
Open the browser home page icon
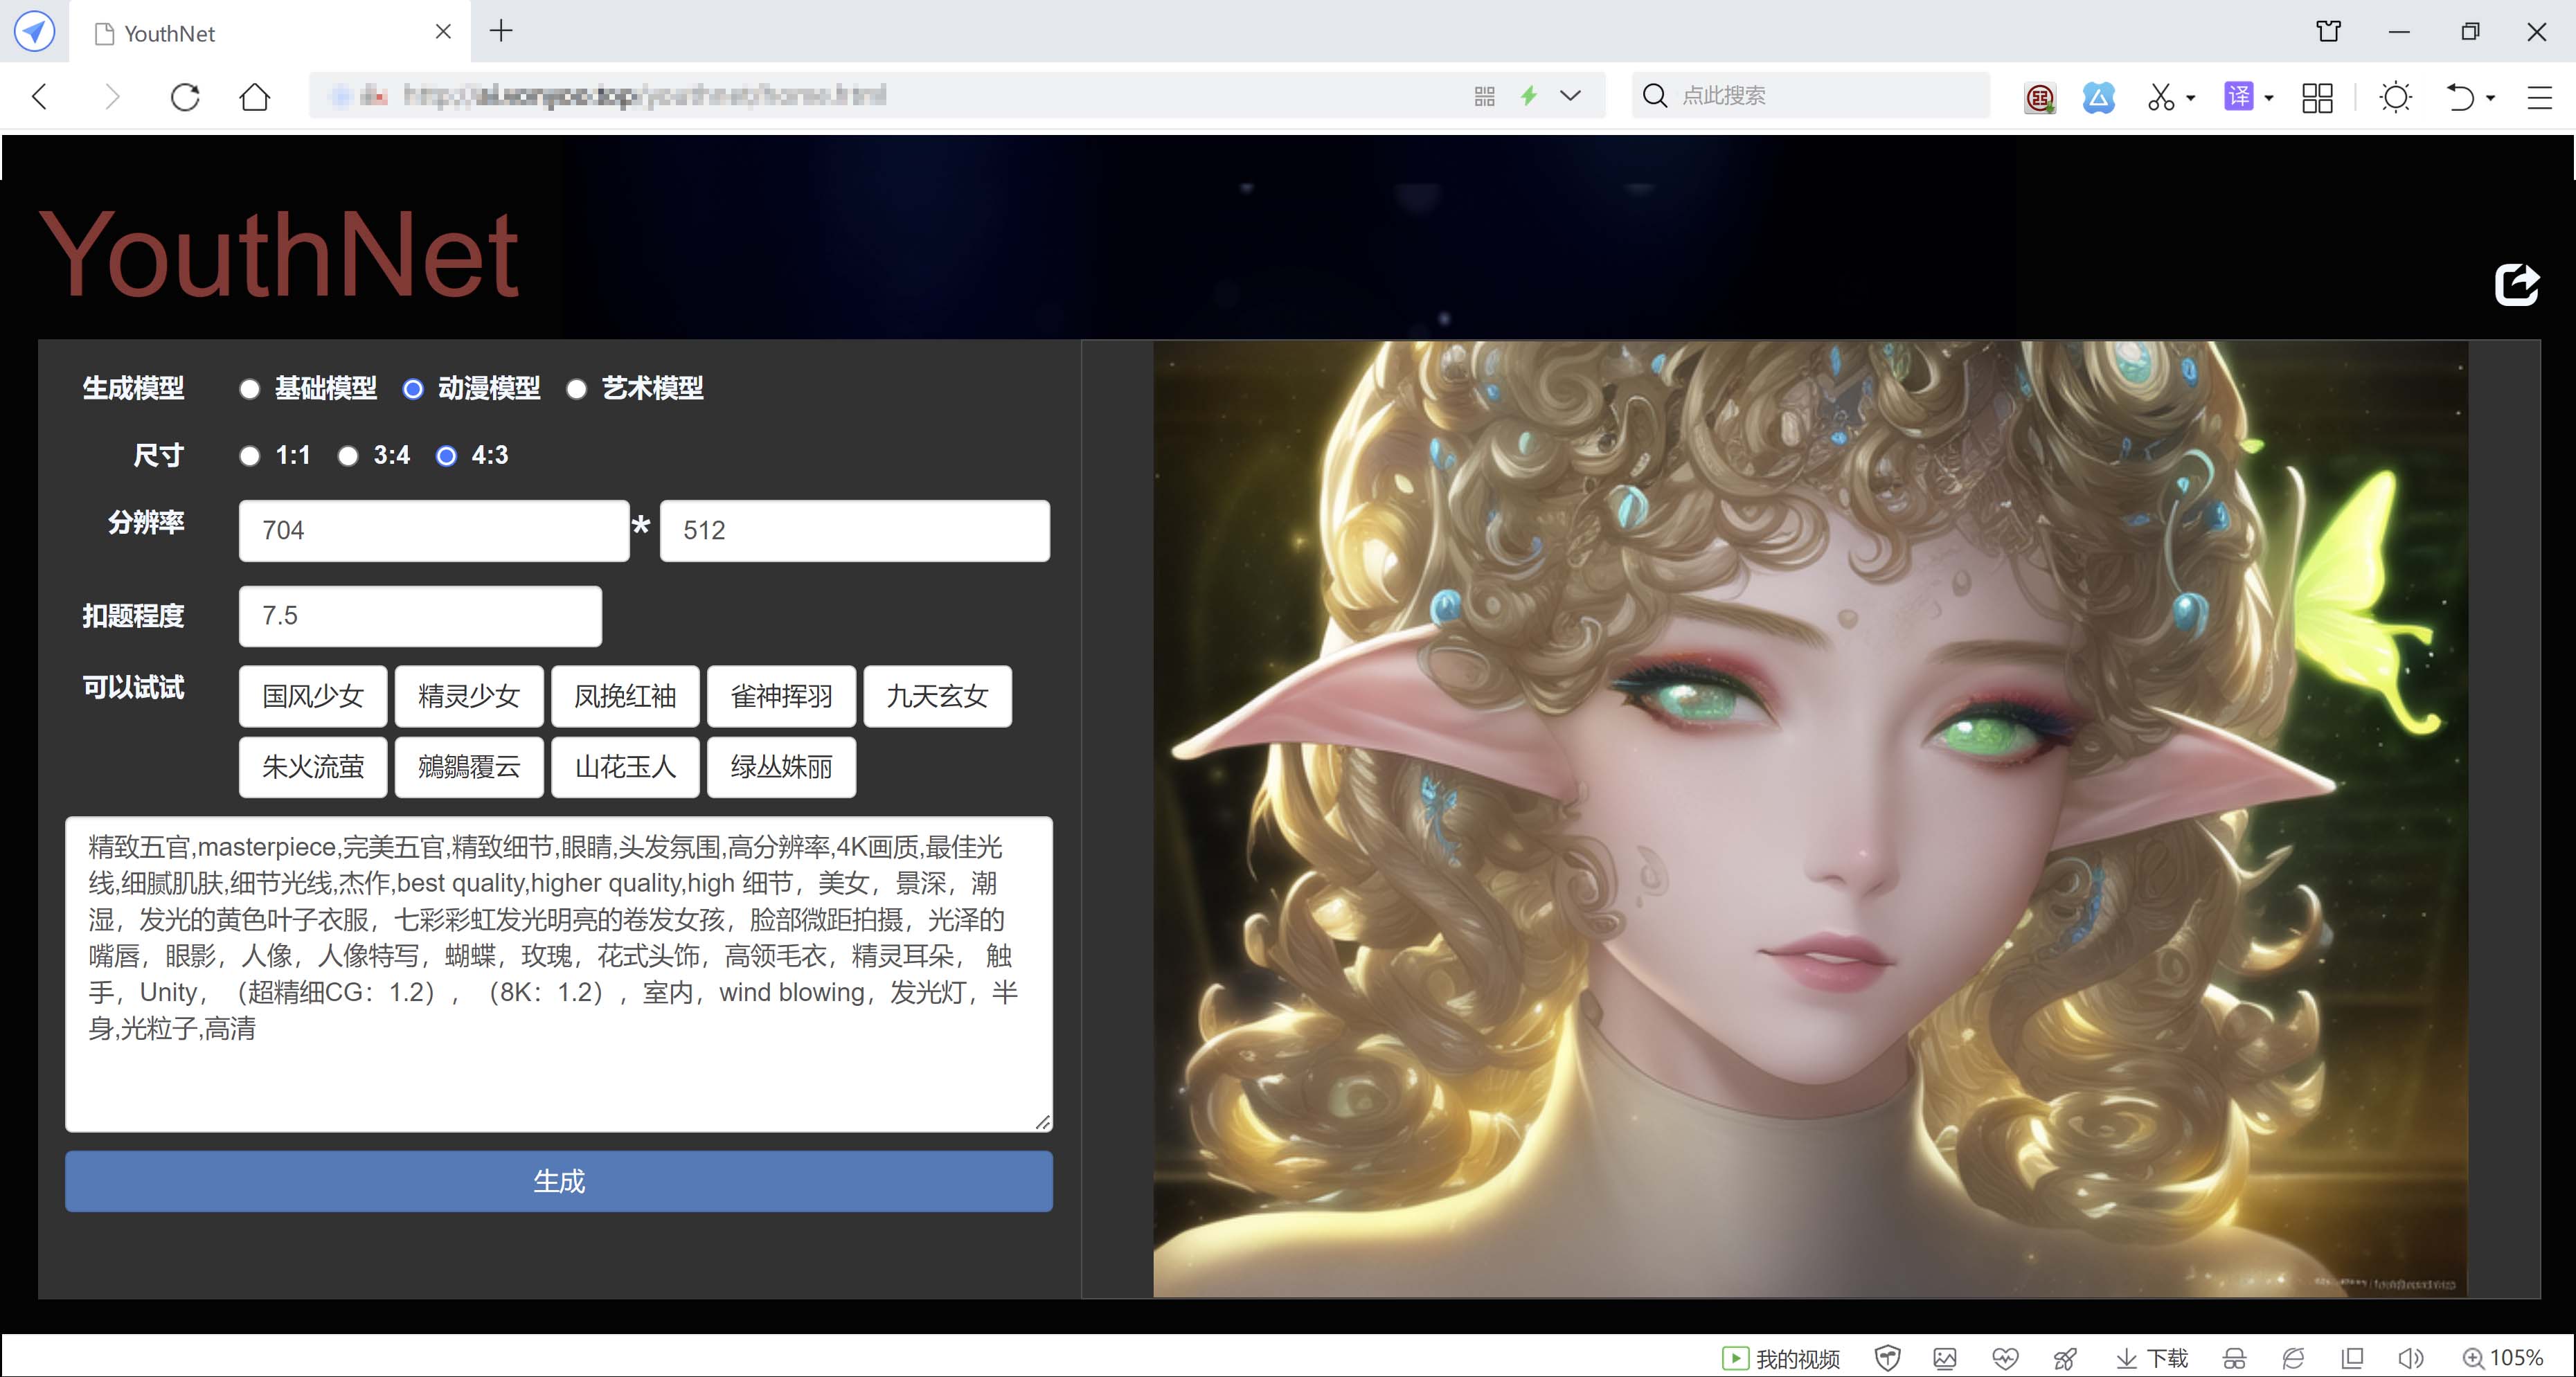(255, 96)
